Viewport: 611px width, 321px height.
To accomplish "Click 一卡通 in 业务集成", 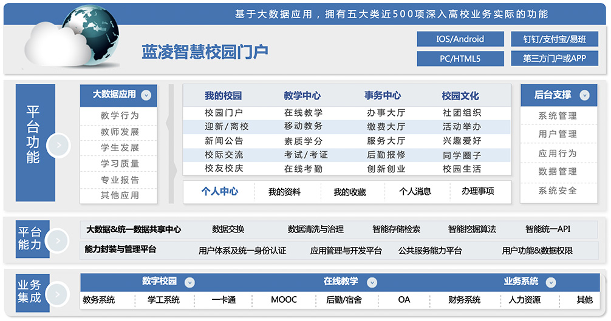I will click(x=224, y=300).
